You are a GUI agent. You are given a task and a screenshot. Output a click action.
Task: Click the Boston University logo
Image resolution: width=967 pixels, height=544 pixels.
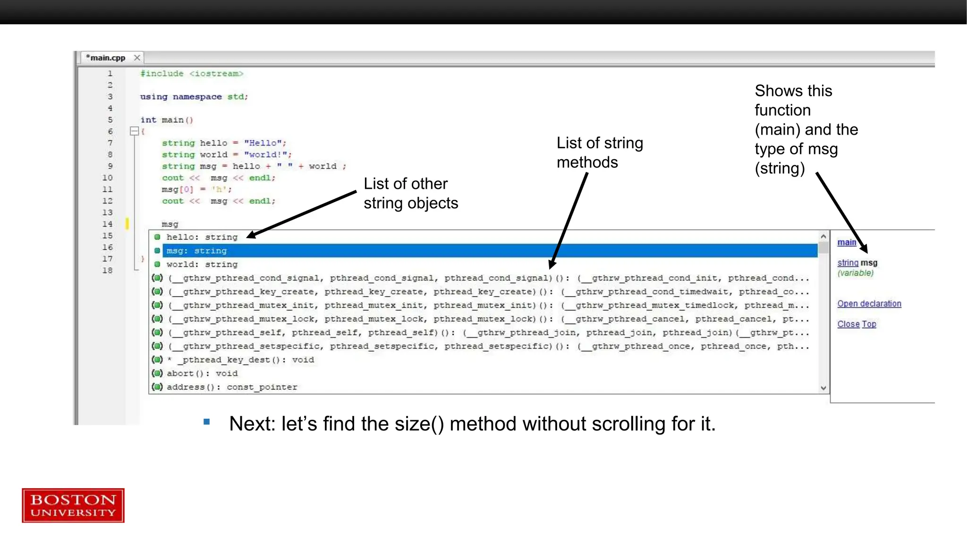pyautogui.click(x=73, y=505)
